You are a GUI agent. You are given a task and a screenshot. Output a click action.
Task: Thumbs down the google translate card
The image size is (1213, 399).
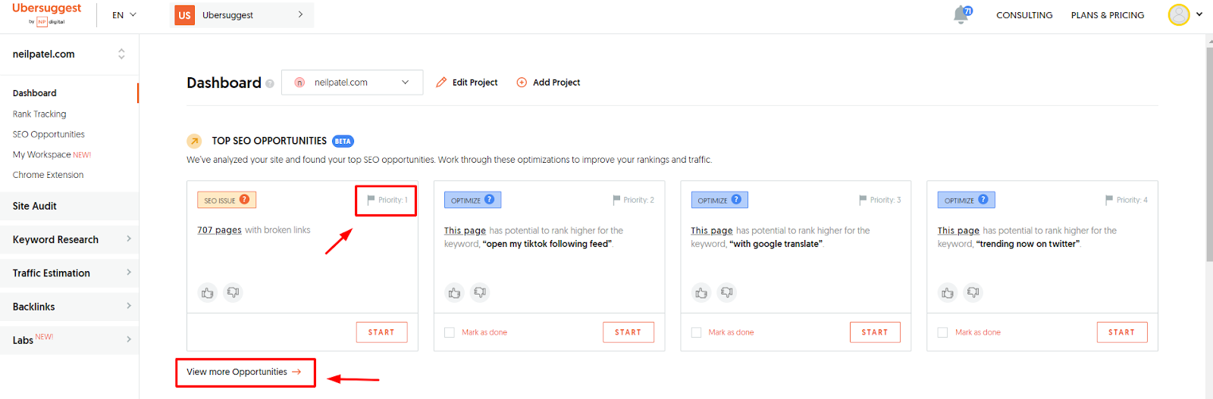727,292
